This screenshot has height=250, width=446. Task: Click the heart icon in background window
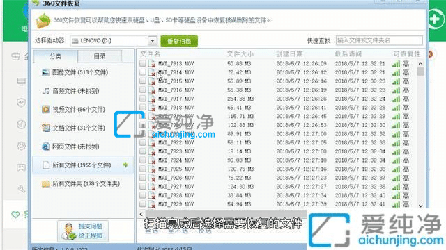coord(15,215)
